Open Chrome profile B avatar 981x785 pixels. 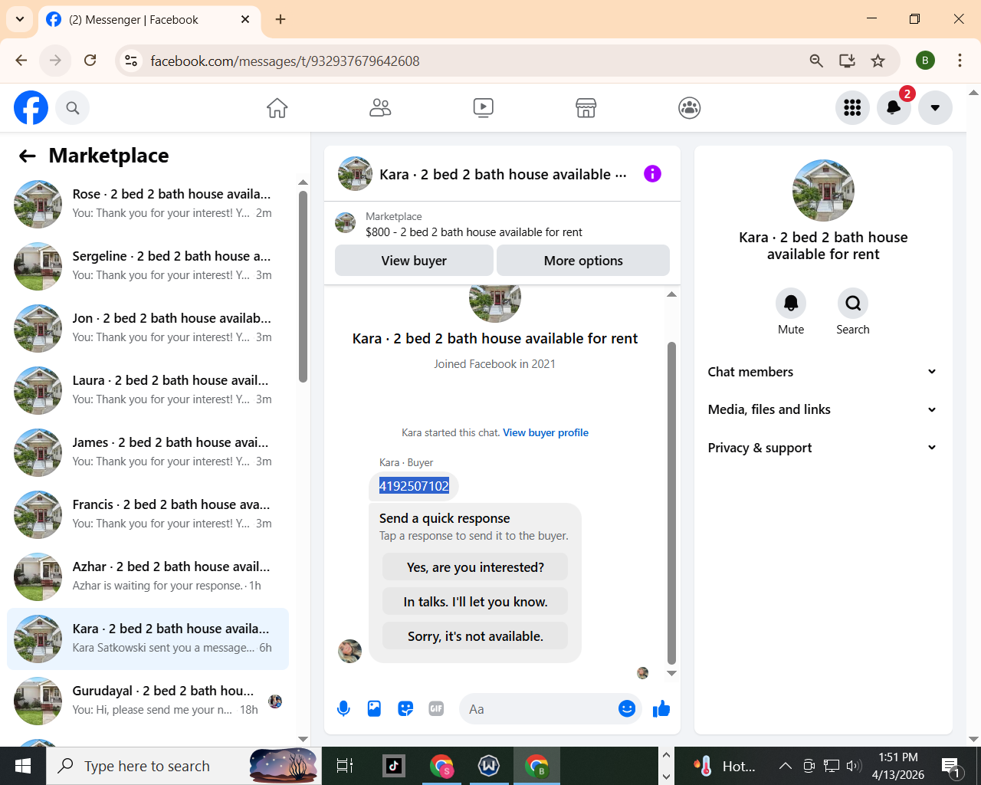click(x=925, y=61)
